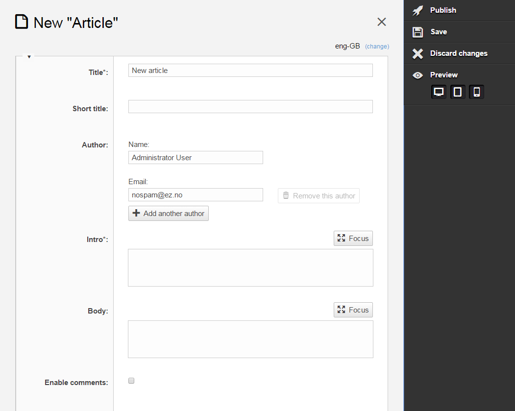This screenshot has height=411, width=515.
Task: Click the Enable comments label
Action: coord(76,383)
